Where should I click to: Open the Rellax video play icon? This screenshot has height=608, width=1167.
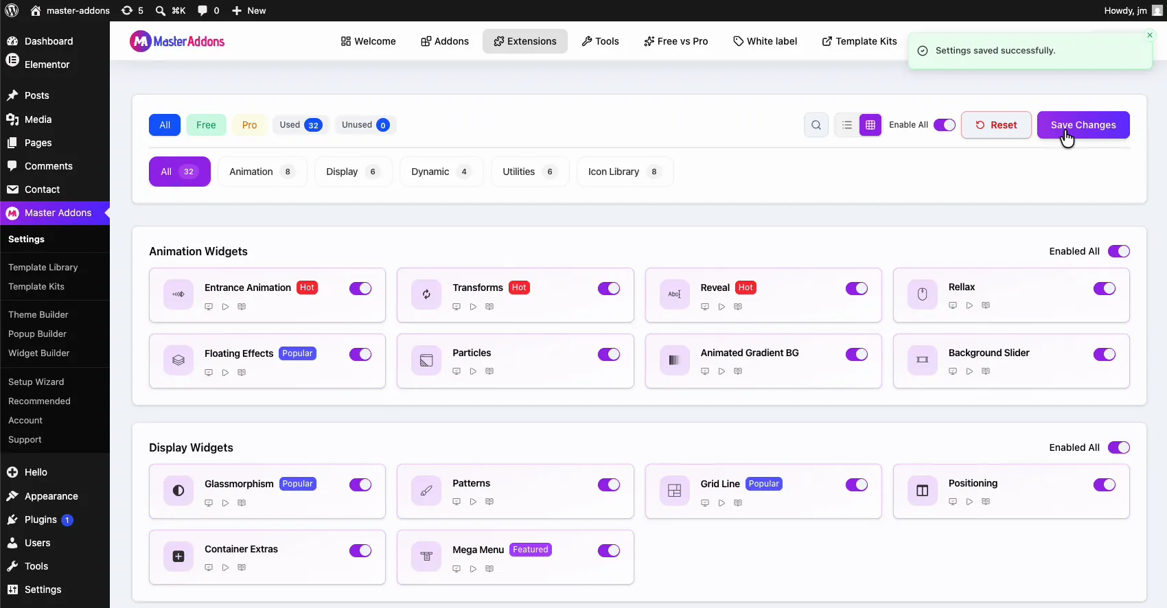click(x=969, y=305)
